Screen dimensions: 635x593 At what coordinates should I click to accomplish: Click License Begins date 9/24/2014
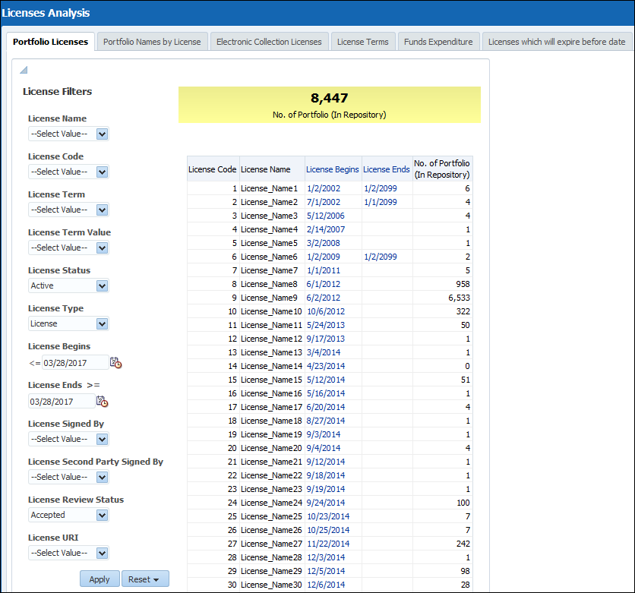point(326,503)
